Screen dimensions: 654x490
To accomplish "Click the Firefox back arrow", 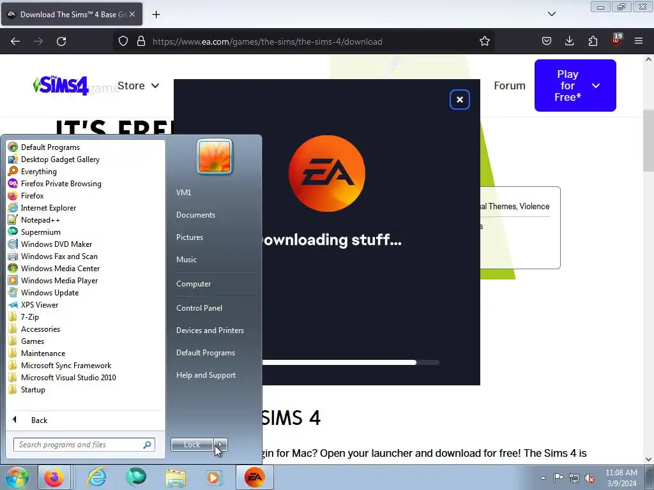I will [x=15, y=41].
